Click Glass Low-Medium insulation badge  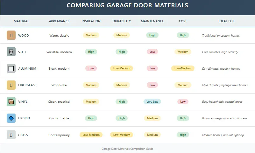coord(91,135)
